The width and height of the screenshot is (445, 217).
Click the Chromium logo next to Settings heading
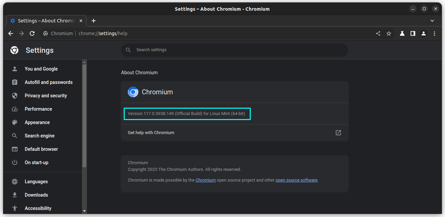14,50
